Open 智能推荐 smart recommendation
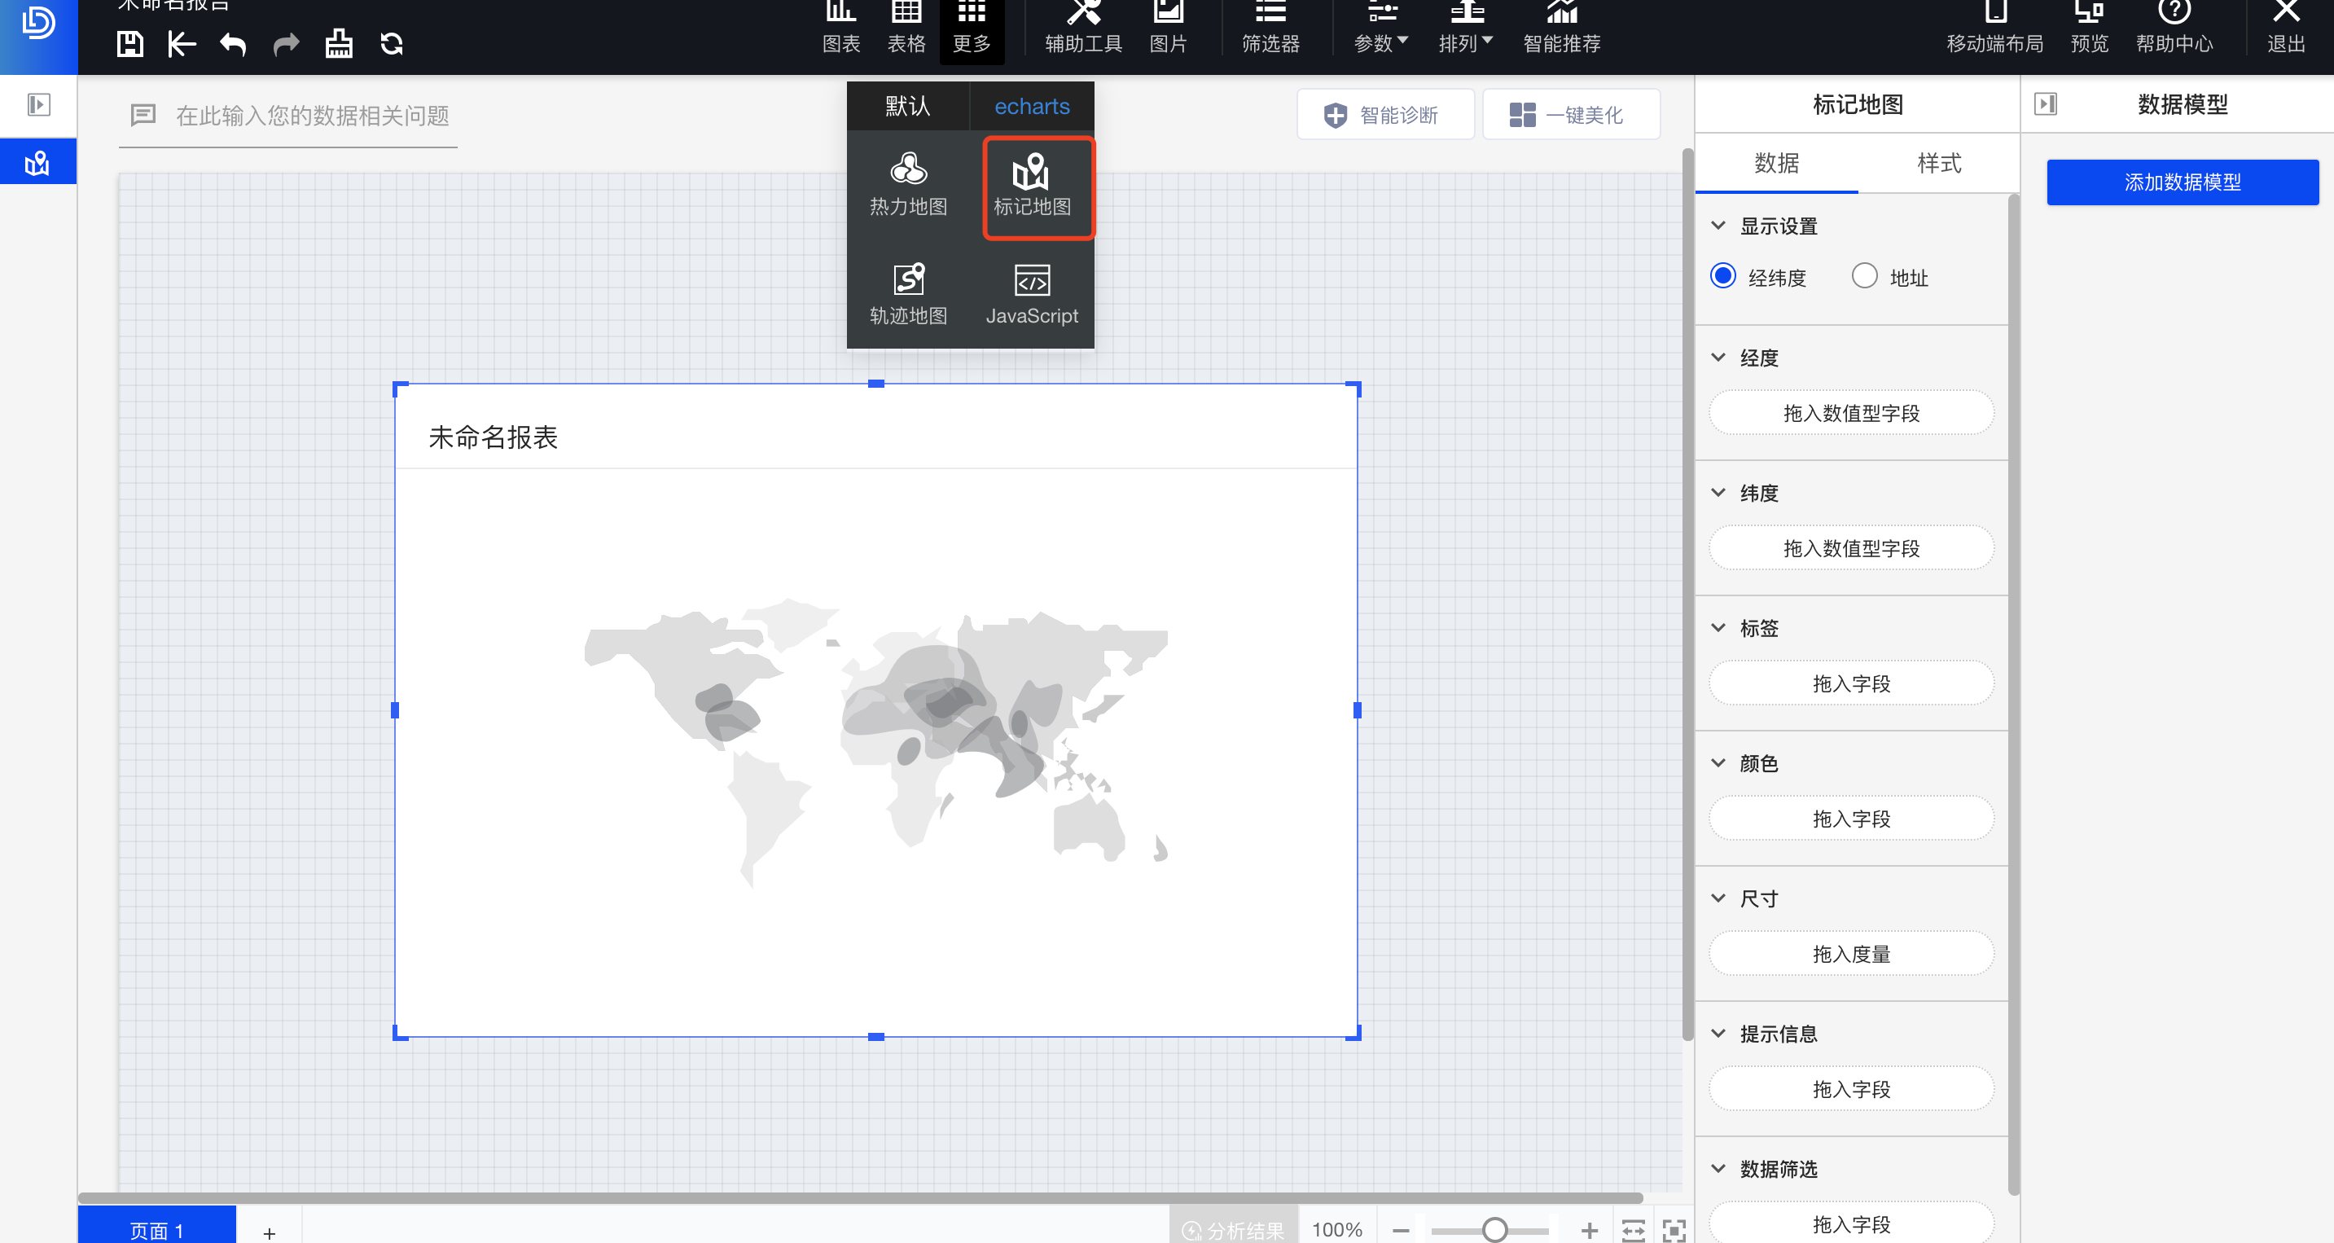Screen dimensions: 2334x1243 point(1562,31)
